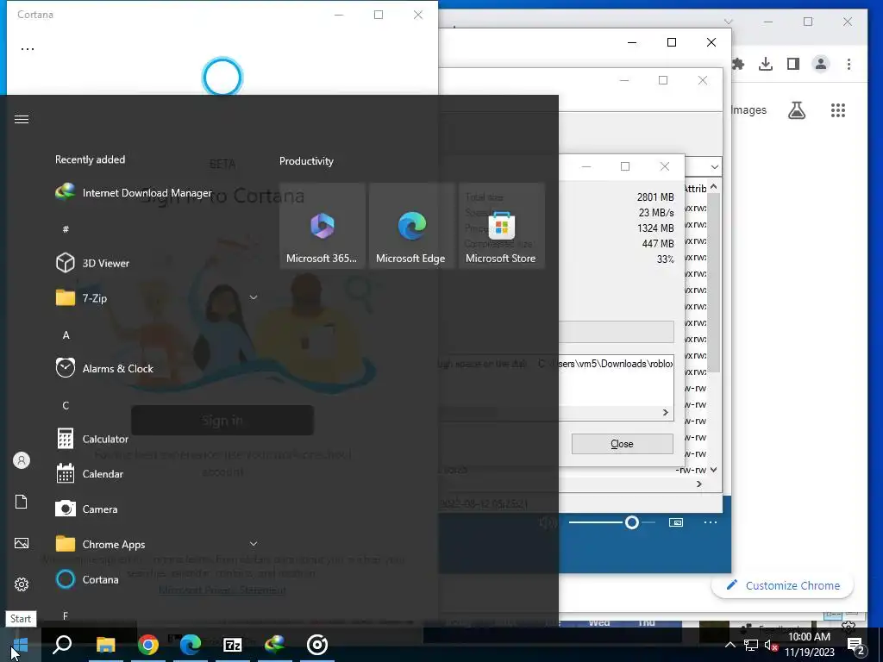The image size is (883, 662).
Task: Toggle Chrome side panel icon
Action: tap(793, 64)
